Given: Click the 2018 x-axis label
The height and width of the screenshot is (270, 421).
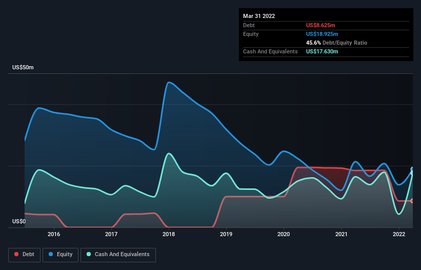Looking at the screenshot, I should 169,234.
